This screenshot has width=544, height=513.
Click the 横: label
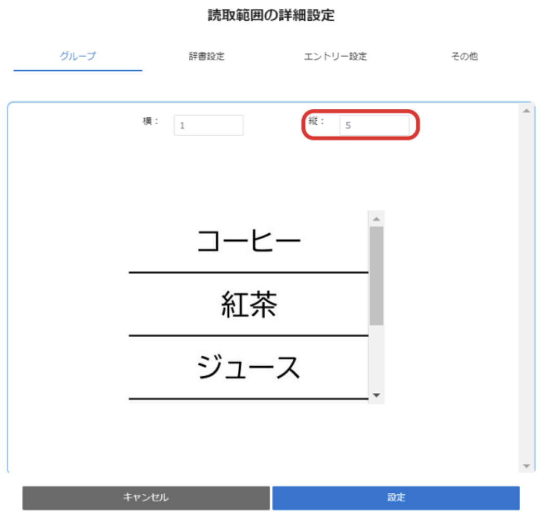150,121
